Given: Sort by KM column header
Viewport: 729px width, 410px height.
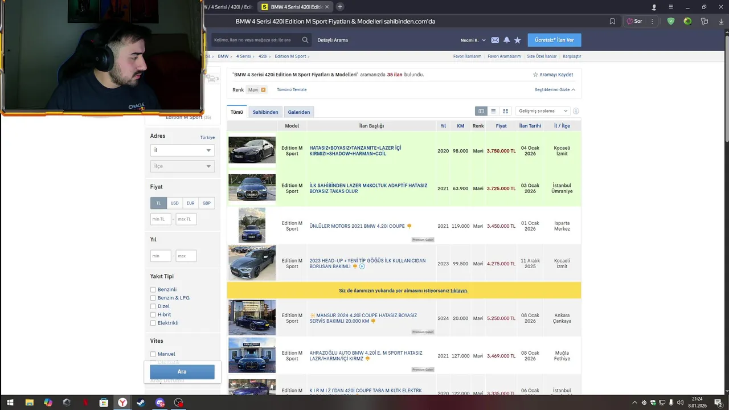Looking at the screenshot, I should point(460,126).
